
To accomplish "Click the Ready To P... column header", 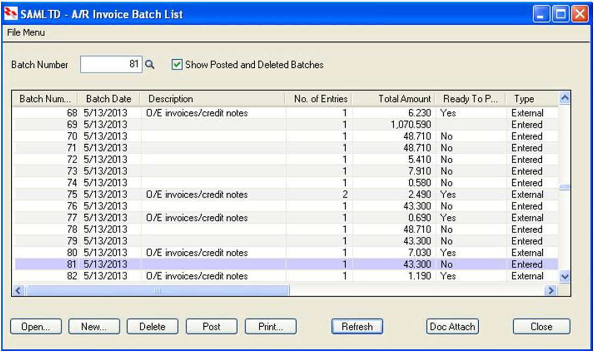I will pyautogui.click(x=471, y=99).
